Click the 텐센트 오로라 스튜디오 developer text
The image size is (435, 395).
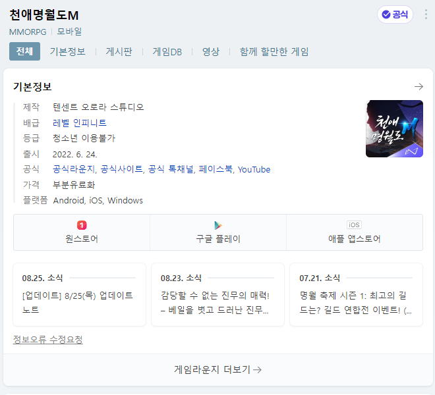[98, 107]
